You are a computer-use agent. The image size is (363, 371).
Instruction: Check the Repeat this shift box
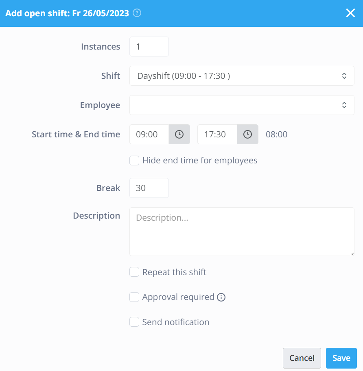134,272
